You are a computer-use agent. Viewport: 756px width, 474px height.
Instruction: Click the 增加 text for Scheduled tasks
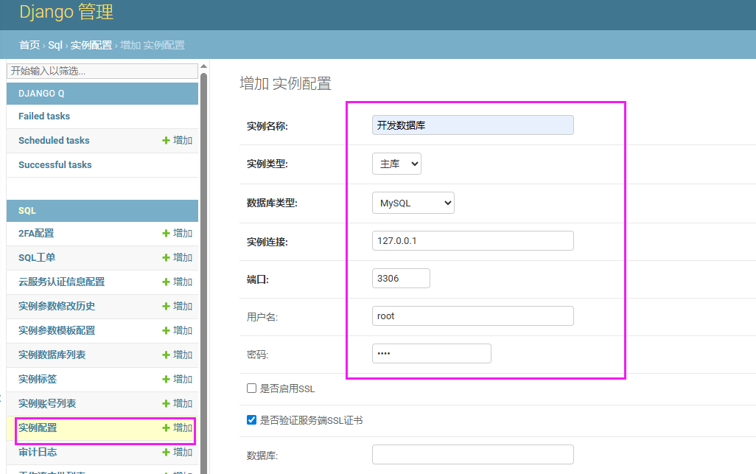pyautogui.click(x=183, y=140)
